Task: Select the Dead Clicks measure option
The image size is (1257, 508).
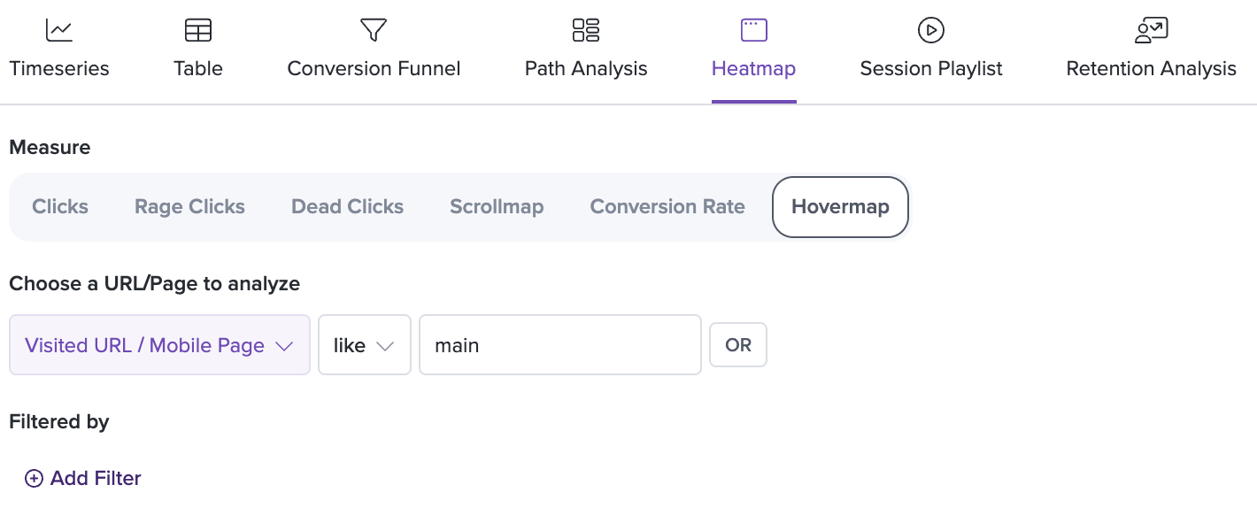Action: click(348, 207)
